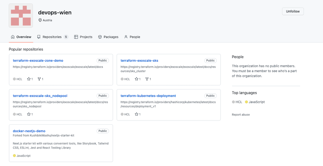Click the star icon on terraform-kubernetes-deployment

(137, 114)
